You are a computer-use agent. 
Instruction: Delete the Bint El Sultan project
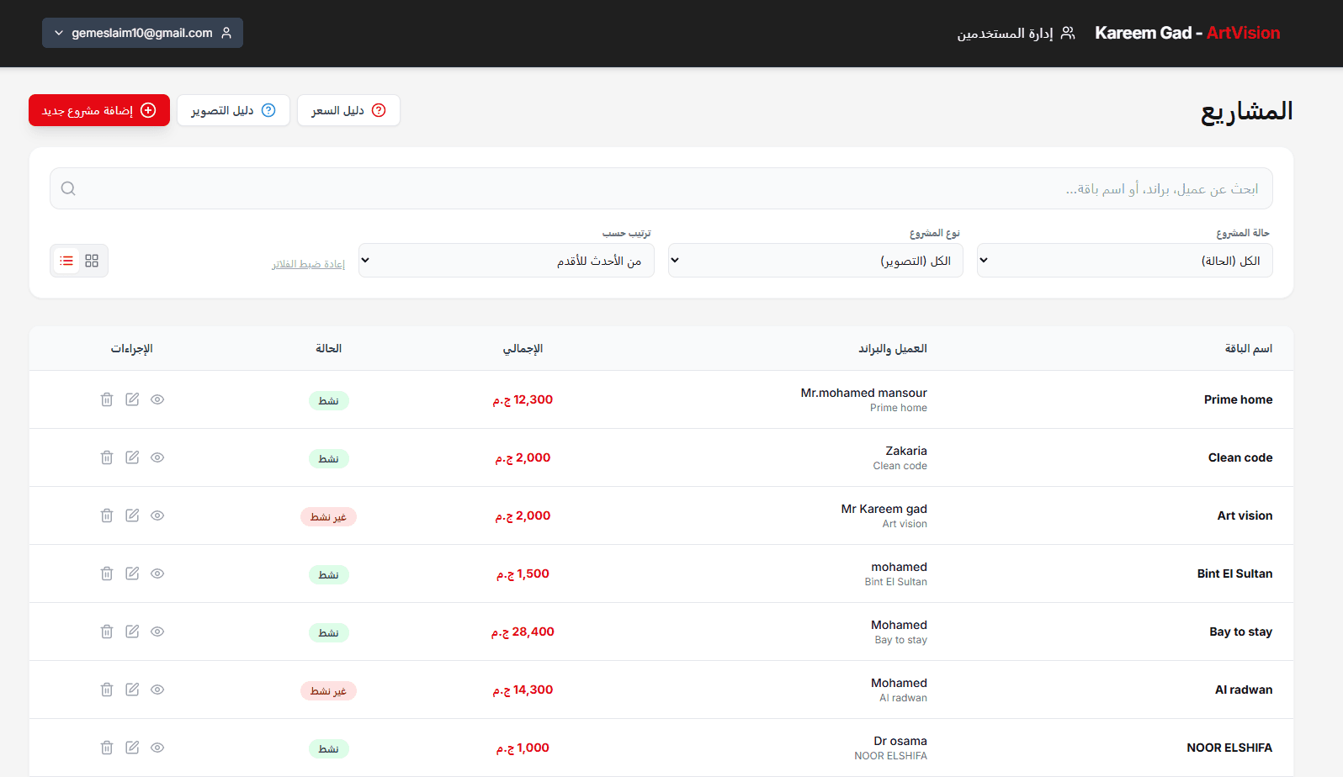pos(107,573)
